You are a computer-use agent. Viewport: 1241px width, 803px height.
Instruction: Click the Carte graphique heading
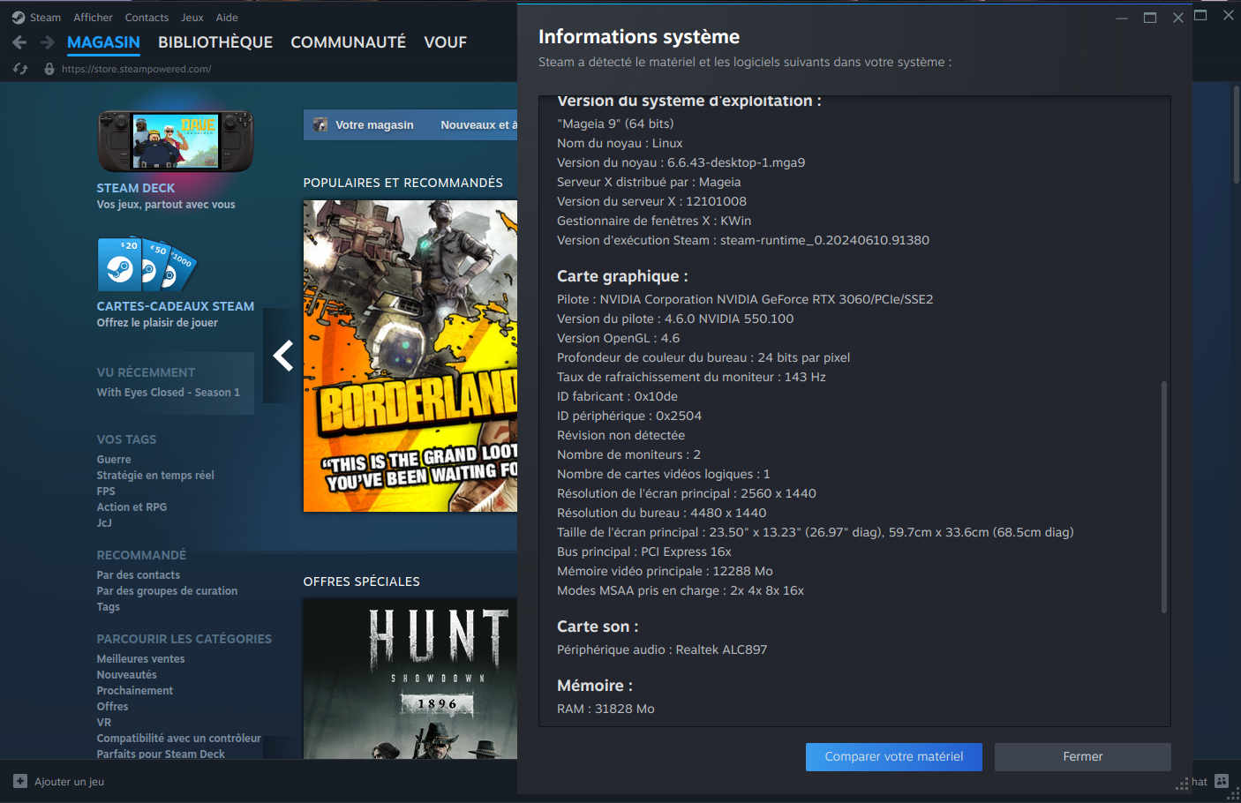pos(622,276)
